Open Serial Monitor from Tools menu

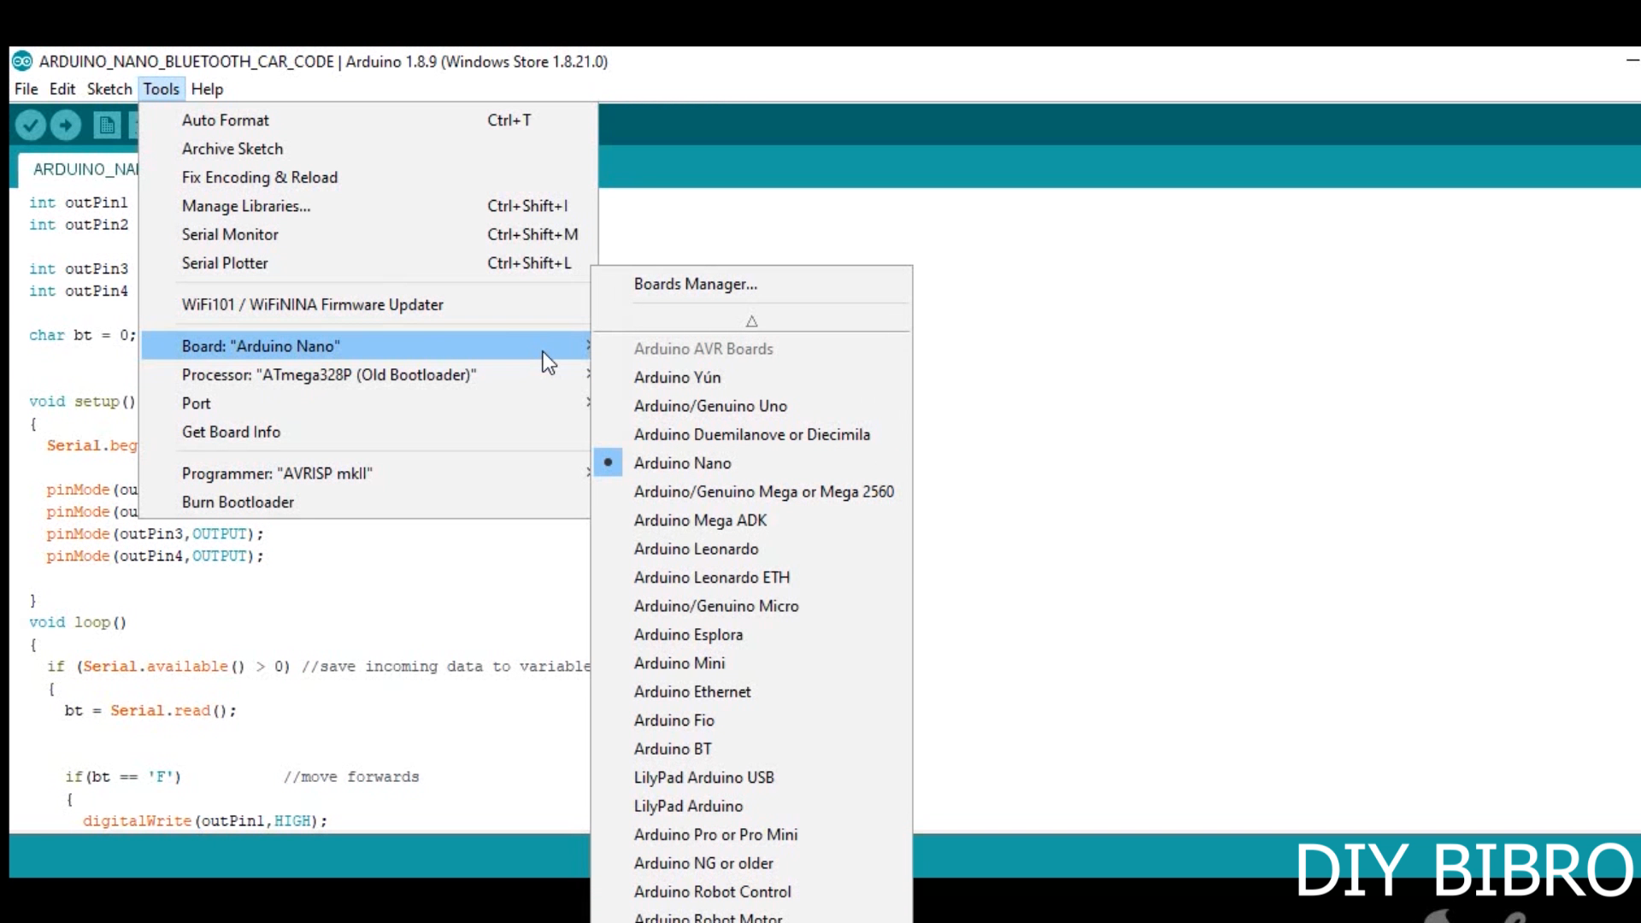230,234
